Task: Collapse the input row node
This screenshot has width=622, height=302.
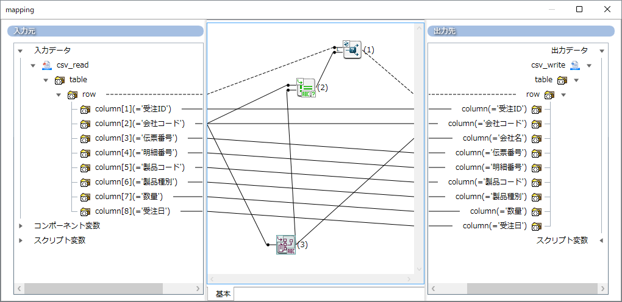Action: (59, 95)
